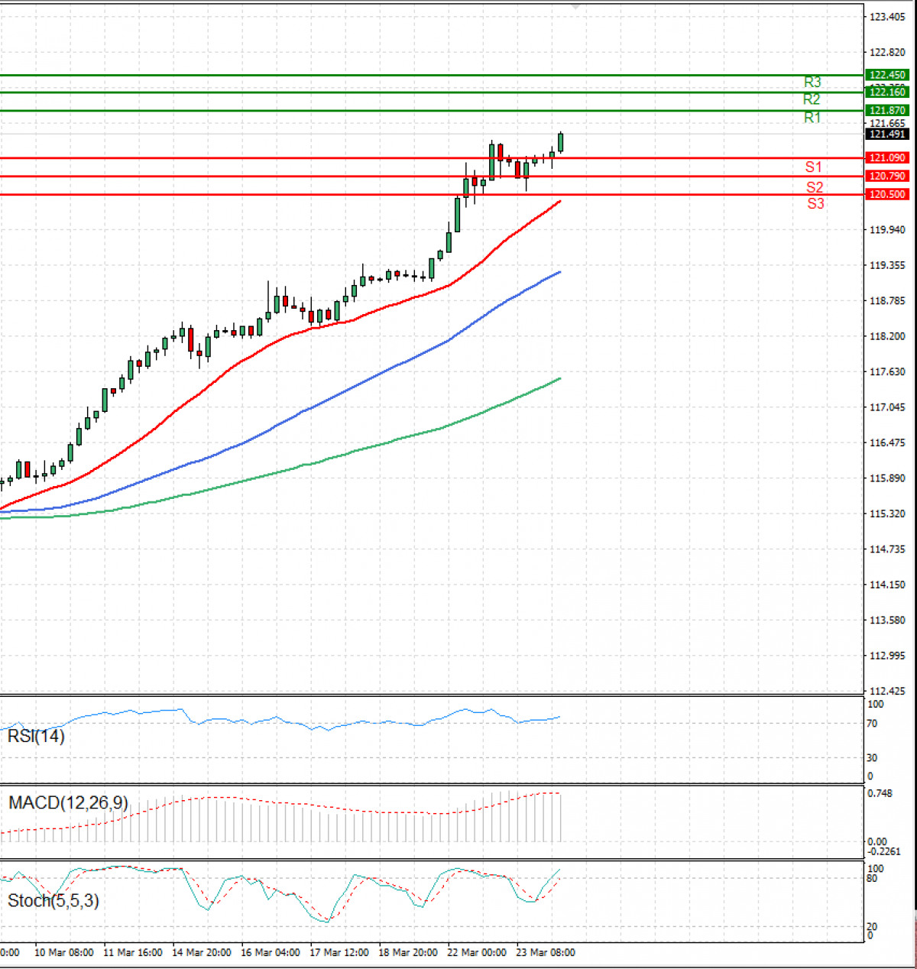Select the R1 resistance label

point(812,118)
